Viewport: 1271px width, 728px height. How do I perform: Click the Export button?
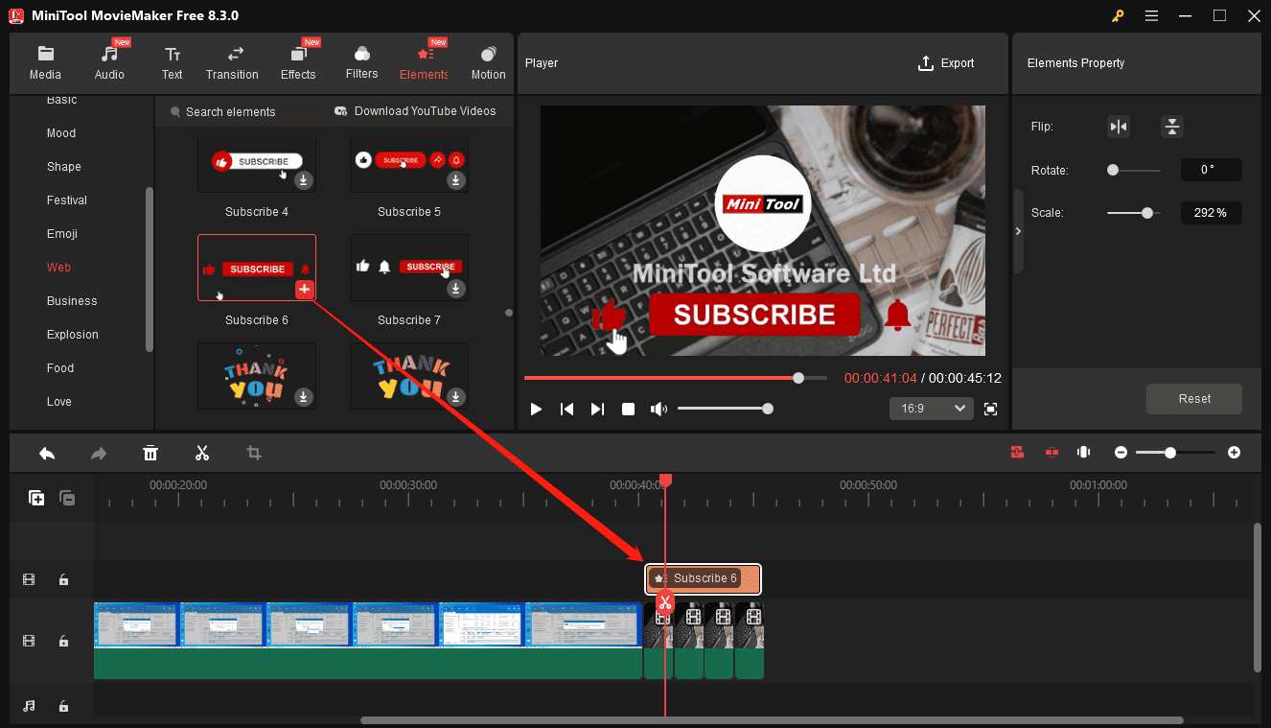946,63
